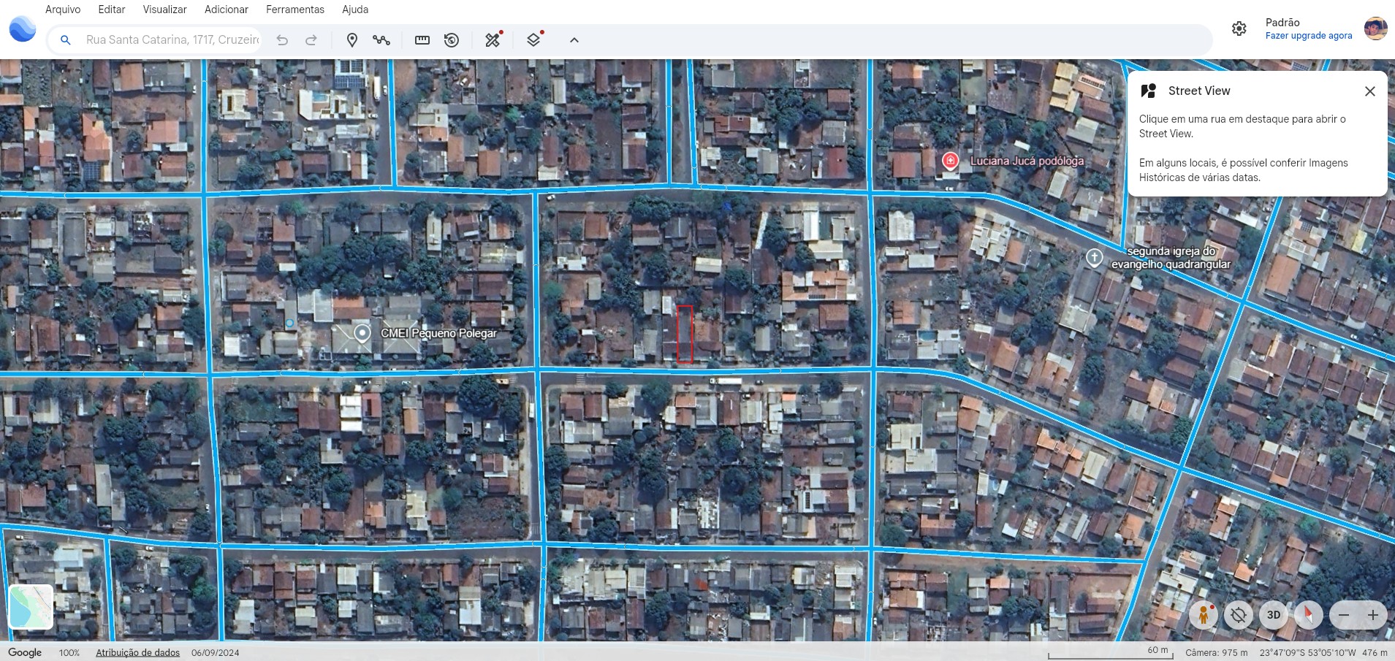Screen dimensions: 1395x661
Task: Click the address search input field
Action: [172, 40]
